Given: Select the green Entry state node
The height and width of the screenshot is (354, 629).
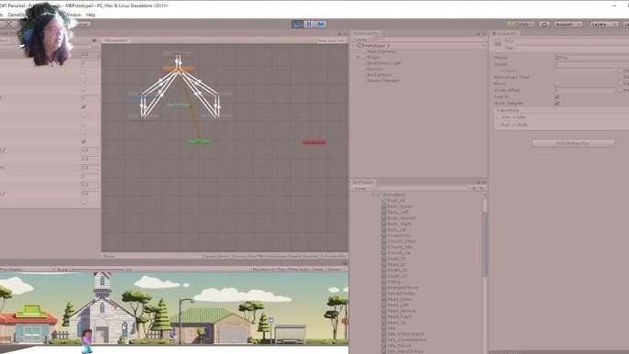Looking at the screenshot, I should point(199,142).
